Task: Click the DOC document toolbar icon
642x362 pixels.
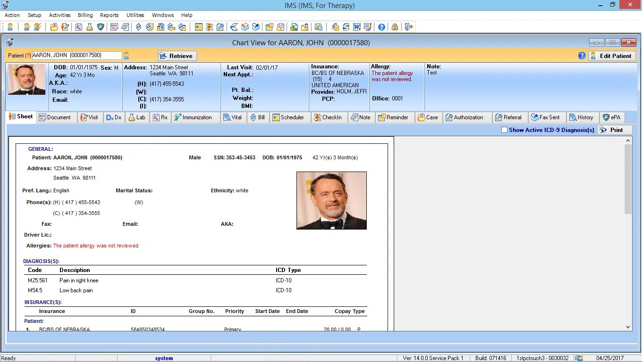Action: click(114, 27)
